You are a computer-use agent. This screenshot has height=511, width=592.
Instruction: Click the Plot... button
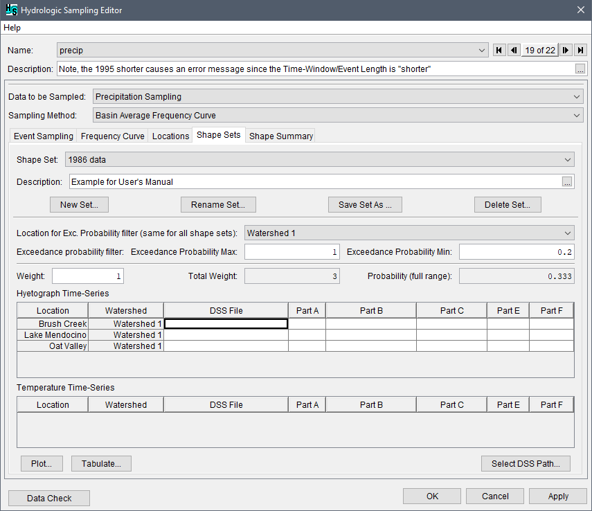[x=42, y=463]
